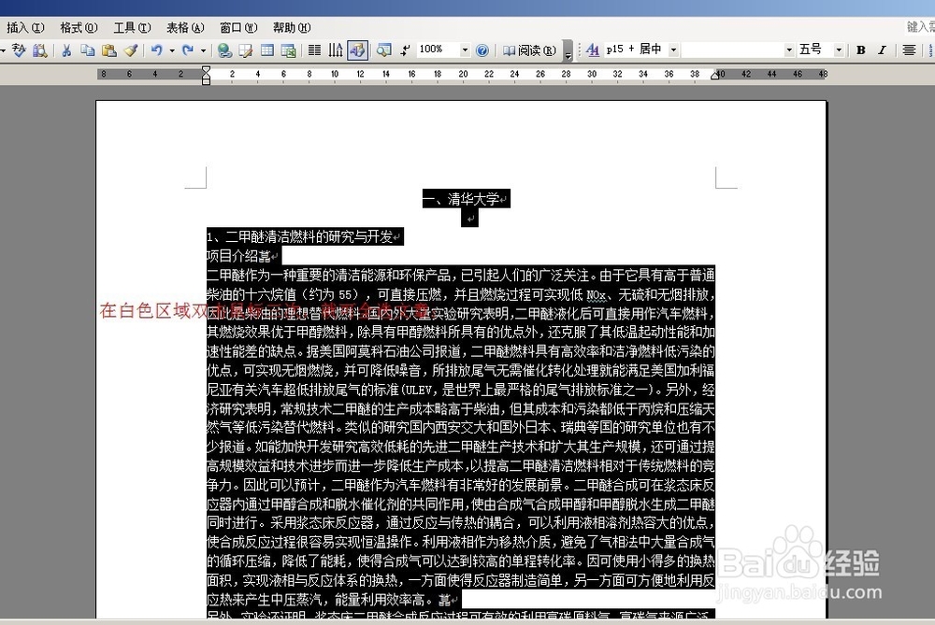Click the Copy icon
The height and width of the screenshot is (625, 935).
coord(89,50)
